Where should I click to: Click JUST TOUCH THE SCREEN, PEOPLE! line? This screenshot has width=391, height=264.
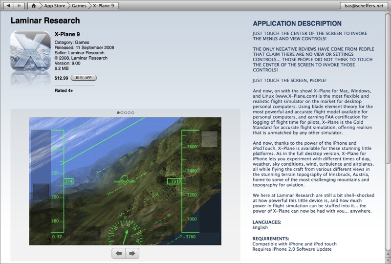click(289, 80)
